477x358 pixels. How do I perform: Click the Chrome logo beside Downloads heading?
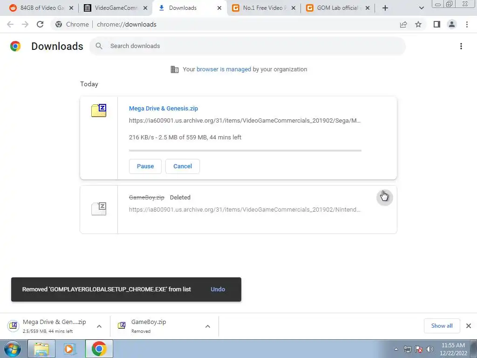15,46
